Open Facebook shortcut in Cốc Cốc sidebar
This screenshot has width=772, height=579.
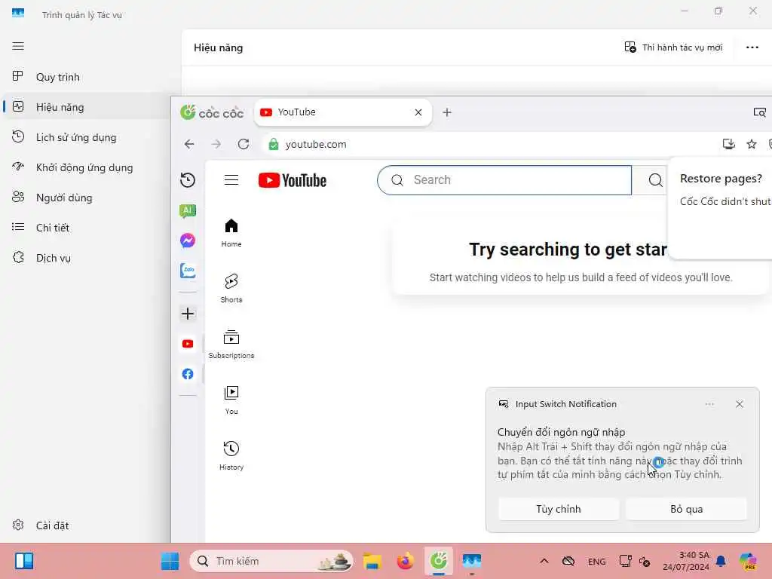188,374
